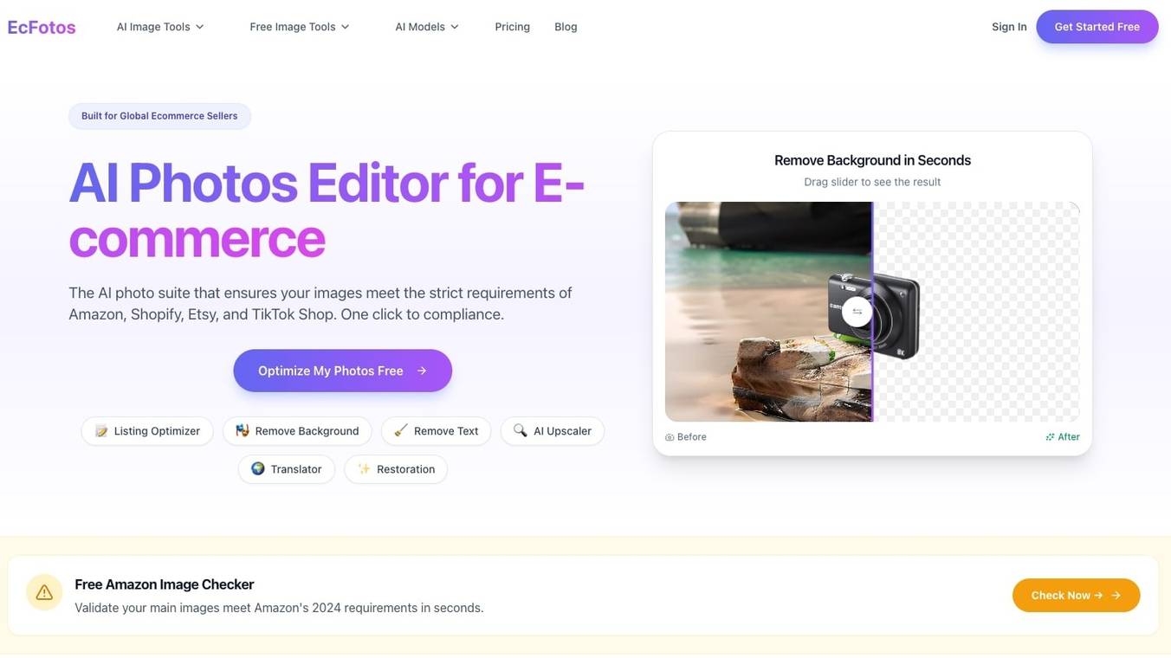Switch to the Pricing page
The height and width of the screenshot is (658, 1171).
(513, 26)
